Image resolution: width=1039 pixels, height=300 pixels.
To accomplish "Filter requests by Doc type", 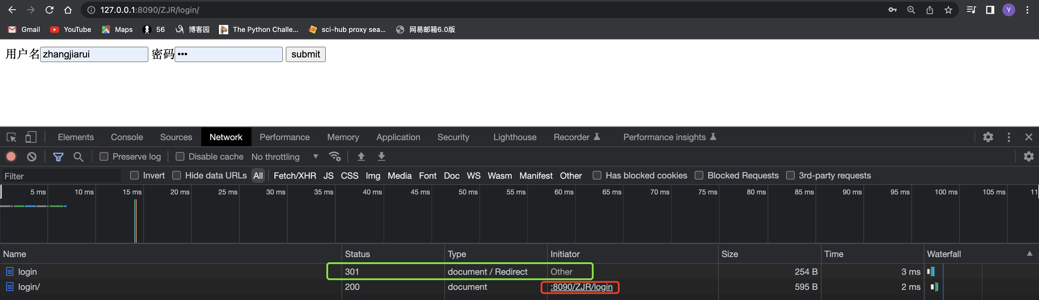I will [x=451, y=176].
